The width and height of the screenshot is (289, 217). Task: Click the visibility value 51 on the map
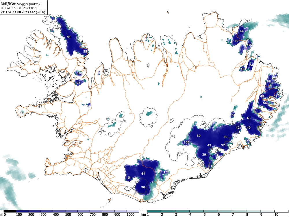[x=130, y=178]
